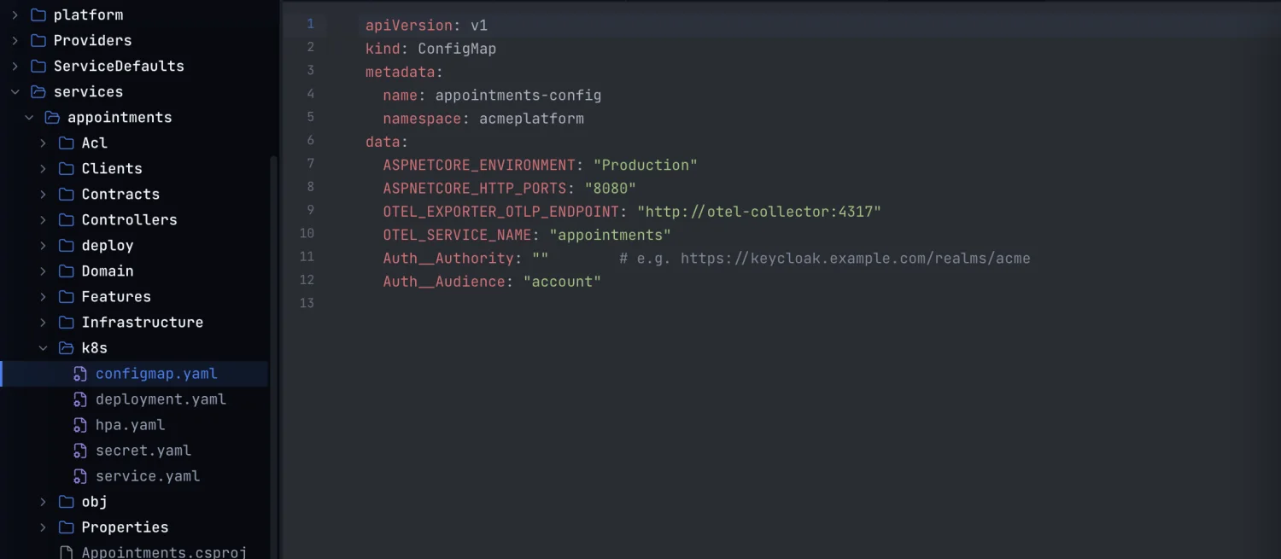
Task: Expand the Contracts folder chevron
Action: 43,195
